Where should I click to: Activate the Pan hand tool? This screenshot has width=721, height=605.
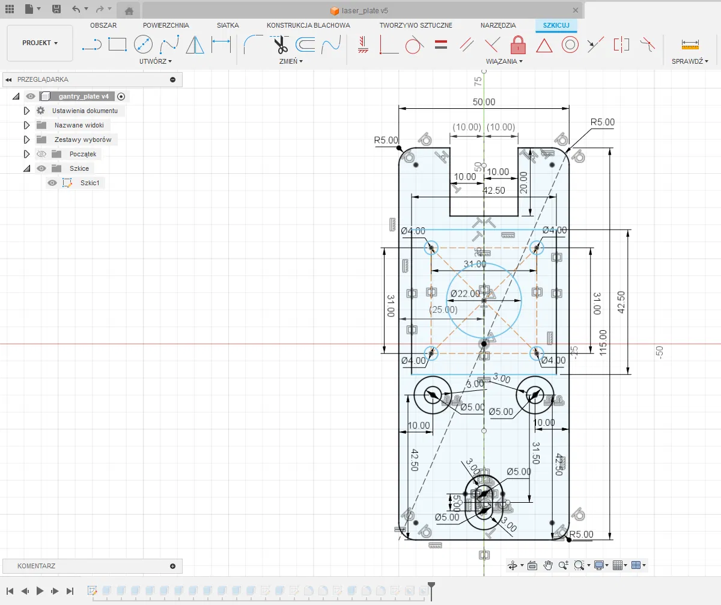tap(548, 565)
